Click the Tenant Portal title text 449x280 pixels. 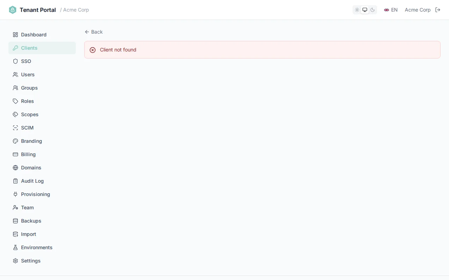38,10
